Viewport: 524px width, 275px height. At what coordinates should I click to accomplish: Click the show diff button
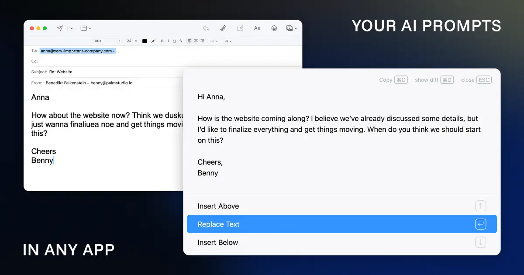pyautogui.click(x=434, y=80)
